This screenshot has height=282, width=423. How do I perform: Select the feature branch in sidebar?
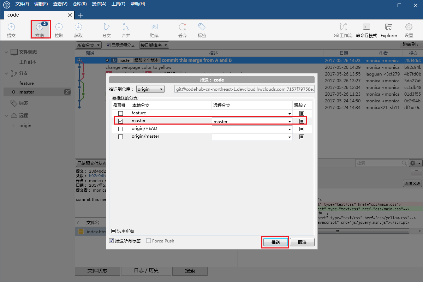(26, 83)
